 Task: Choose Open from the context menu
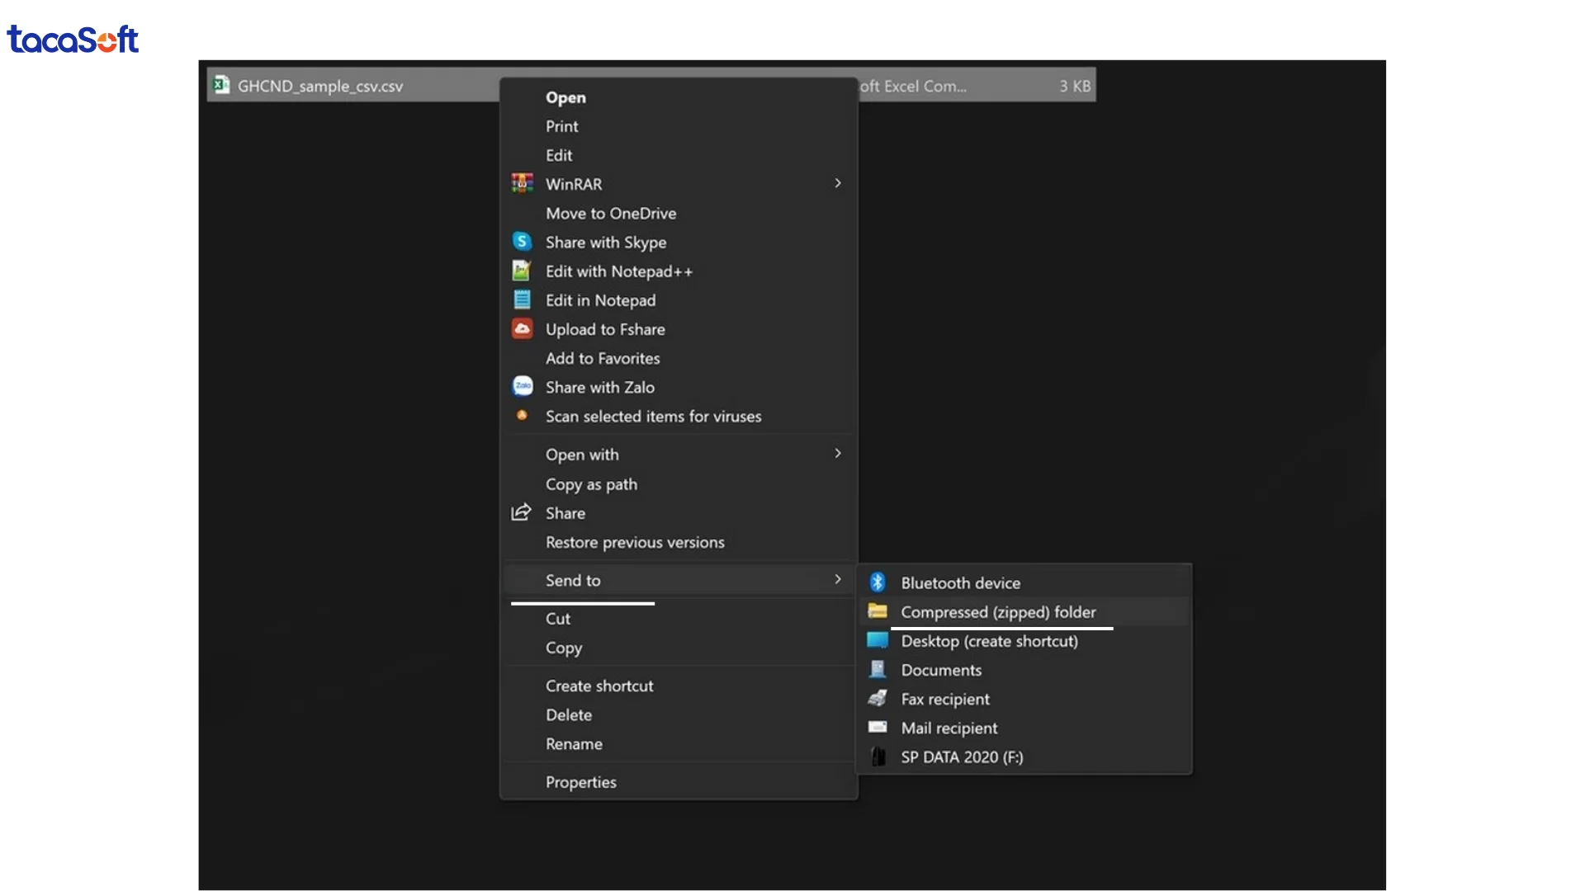click(x=679, y=97)
